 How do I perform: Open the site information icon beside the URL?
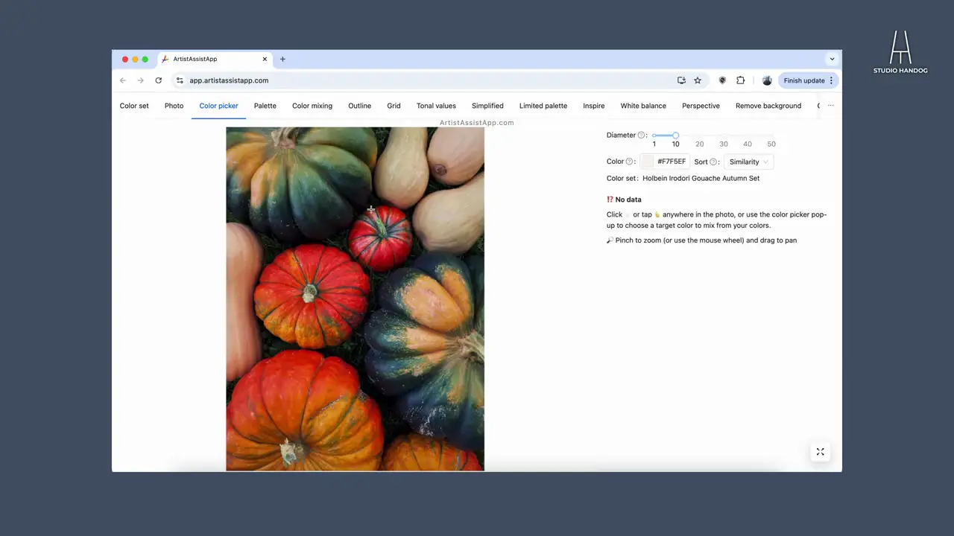(180, 80)
